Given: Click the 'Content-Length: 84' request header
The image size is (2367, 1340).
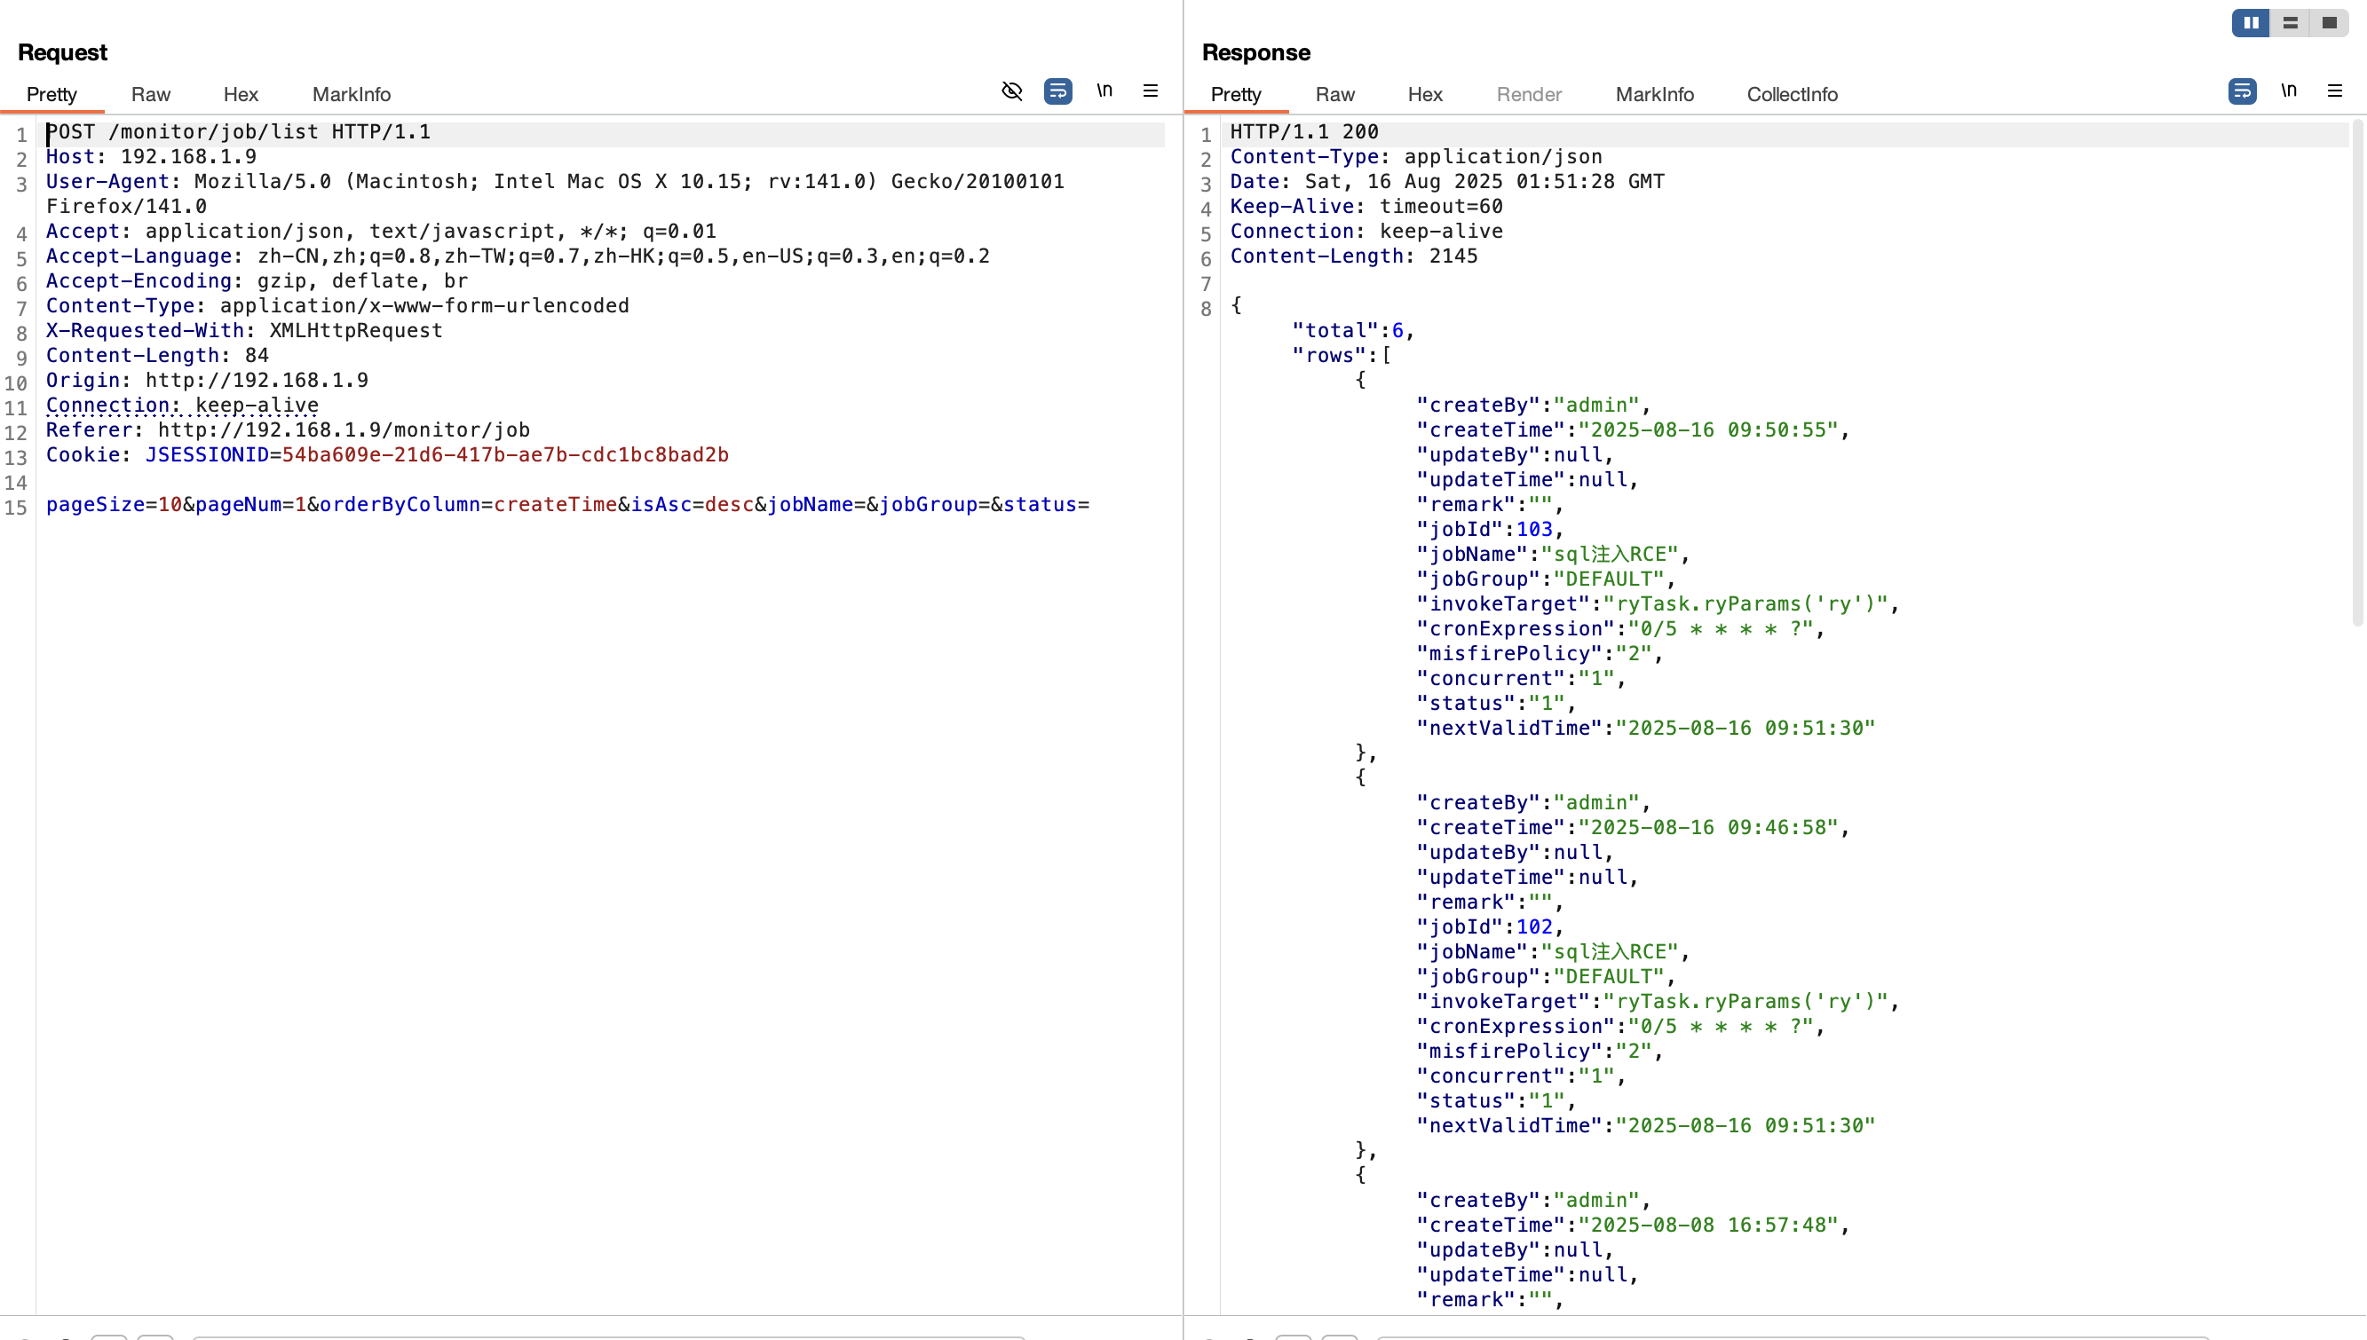Looking at the screenshot, I should pos(157,355).
